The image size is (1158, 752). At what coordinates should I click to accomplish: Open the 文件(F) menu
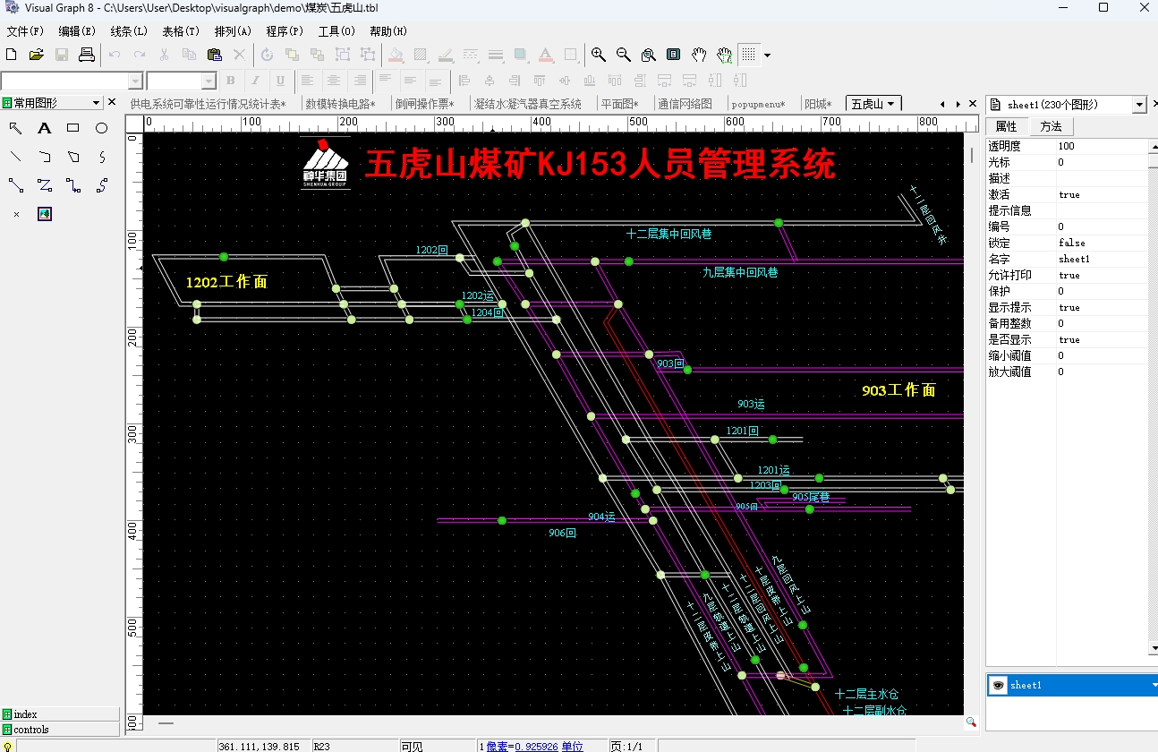25,31
